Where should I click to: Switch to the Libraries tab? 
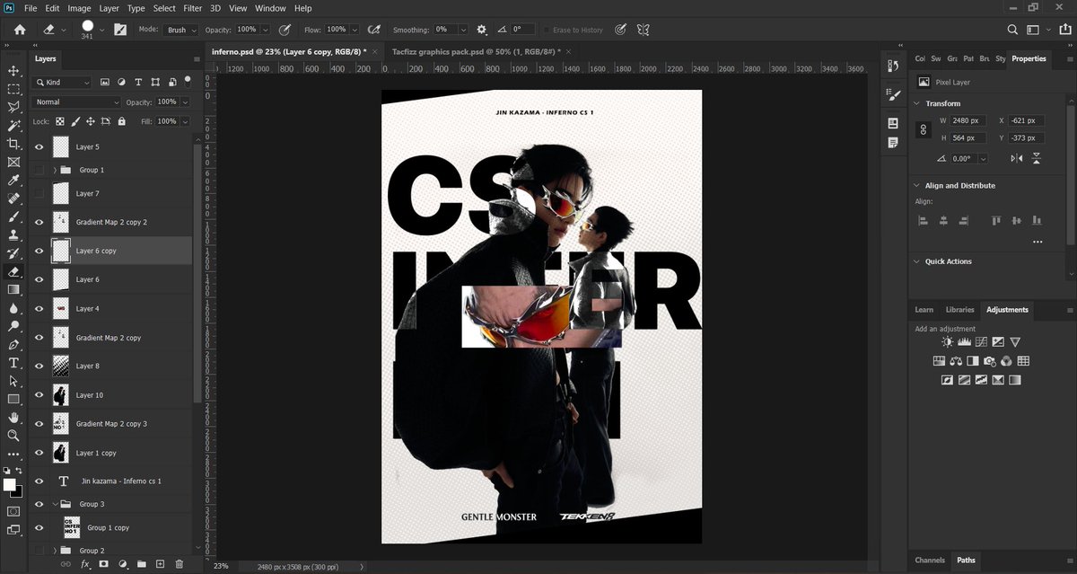[x=959, y=310]
